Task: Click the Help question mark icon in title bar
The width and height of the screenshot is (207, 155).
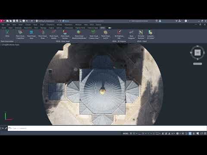Action: pos(186,21)
